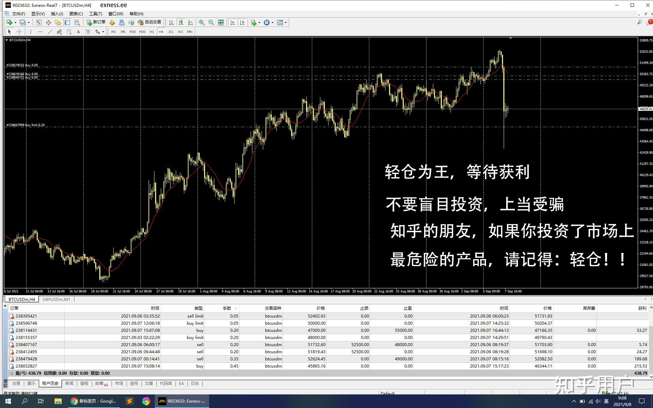Toggle the chart shift icon

pyautogui.click(x=242, y=22)
